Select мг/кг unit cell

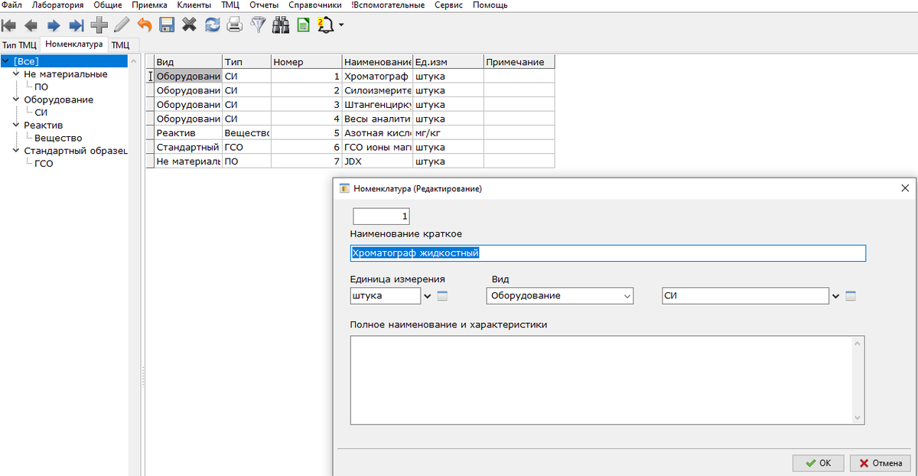(x=448, y=133)
